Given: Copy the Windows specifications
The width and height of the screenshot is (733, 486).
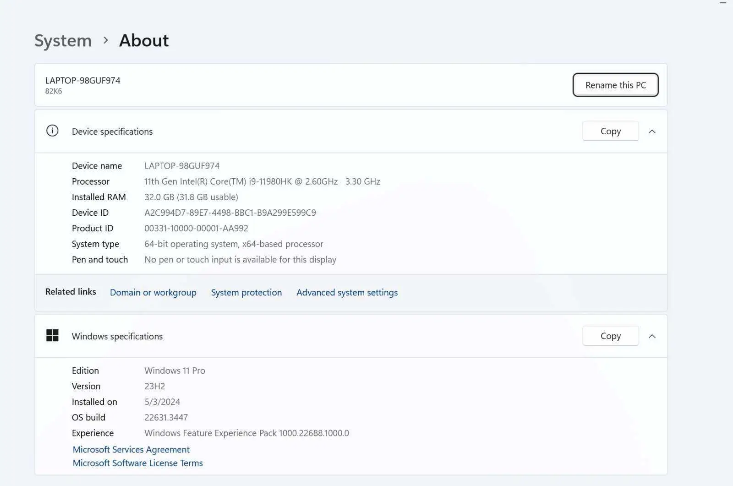Looking at the screenshot, I should (610, 336).
